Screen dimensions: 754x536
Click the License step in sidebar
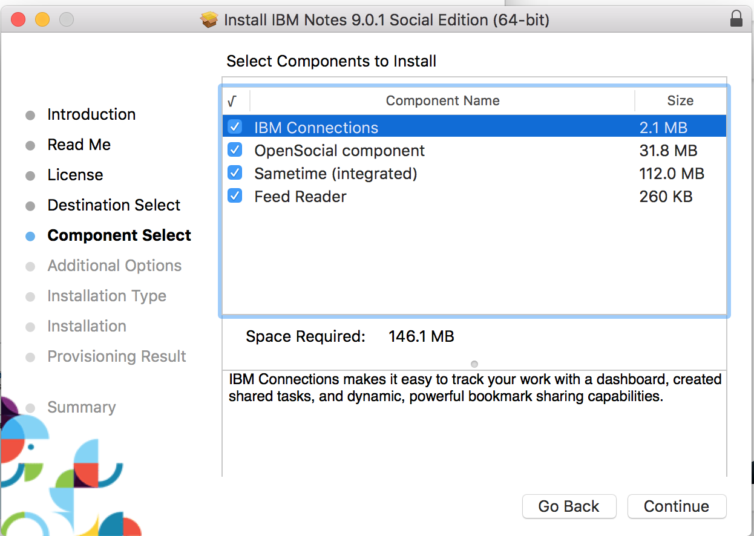[75, 175]
